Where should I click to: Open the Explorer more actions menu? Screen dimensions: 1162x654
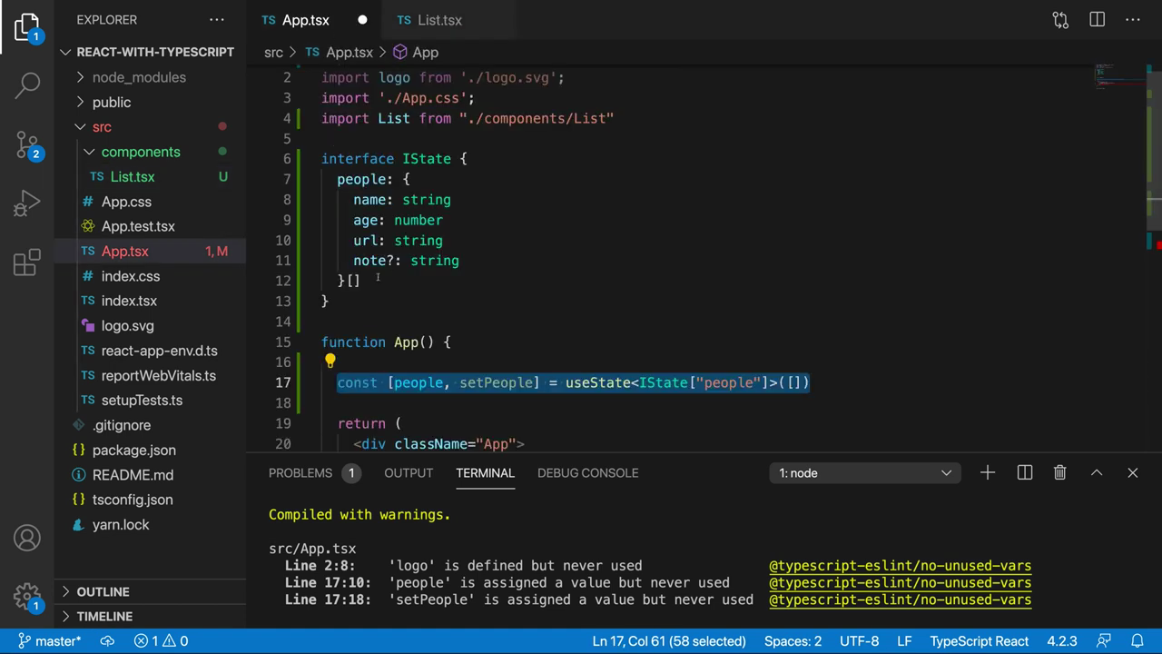click(216, 20)
